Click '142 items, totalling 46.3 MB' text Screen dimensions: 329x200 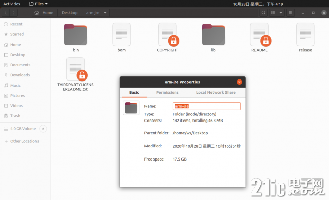[x=198, y=121]
